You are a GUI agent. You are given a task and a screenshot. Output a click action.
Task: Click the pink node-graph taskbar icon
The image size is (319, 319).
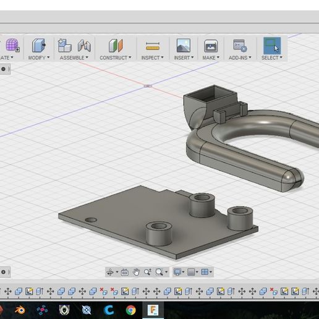[42, 310]
